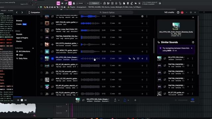This screenshot has height=119, width=212.
Task: Open the red profile avatar in Splice
Action: [182, 13]
